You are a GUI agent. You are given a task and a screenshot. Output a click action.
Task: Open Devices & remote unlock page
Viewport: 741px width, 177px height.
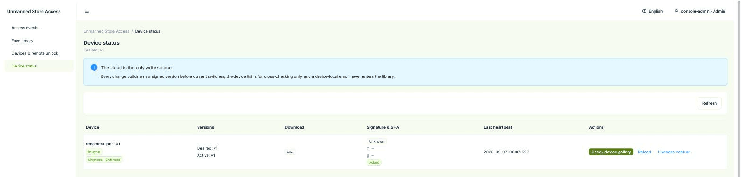pyautogui.click(x=39, y=53)
